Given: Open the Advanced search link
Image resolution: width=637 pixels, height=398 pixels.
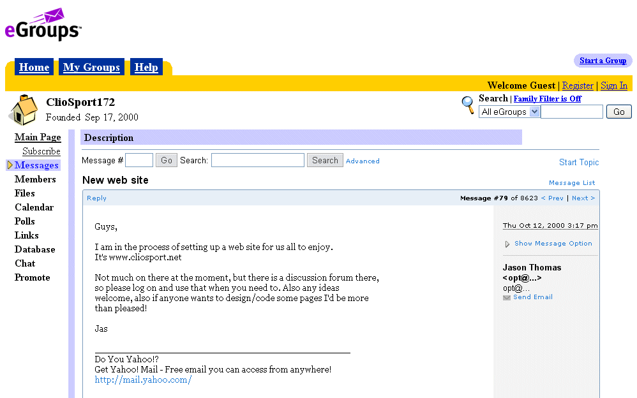Looking at the screenshot, I should point(363,161).
